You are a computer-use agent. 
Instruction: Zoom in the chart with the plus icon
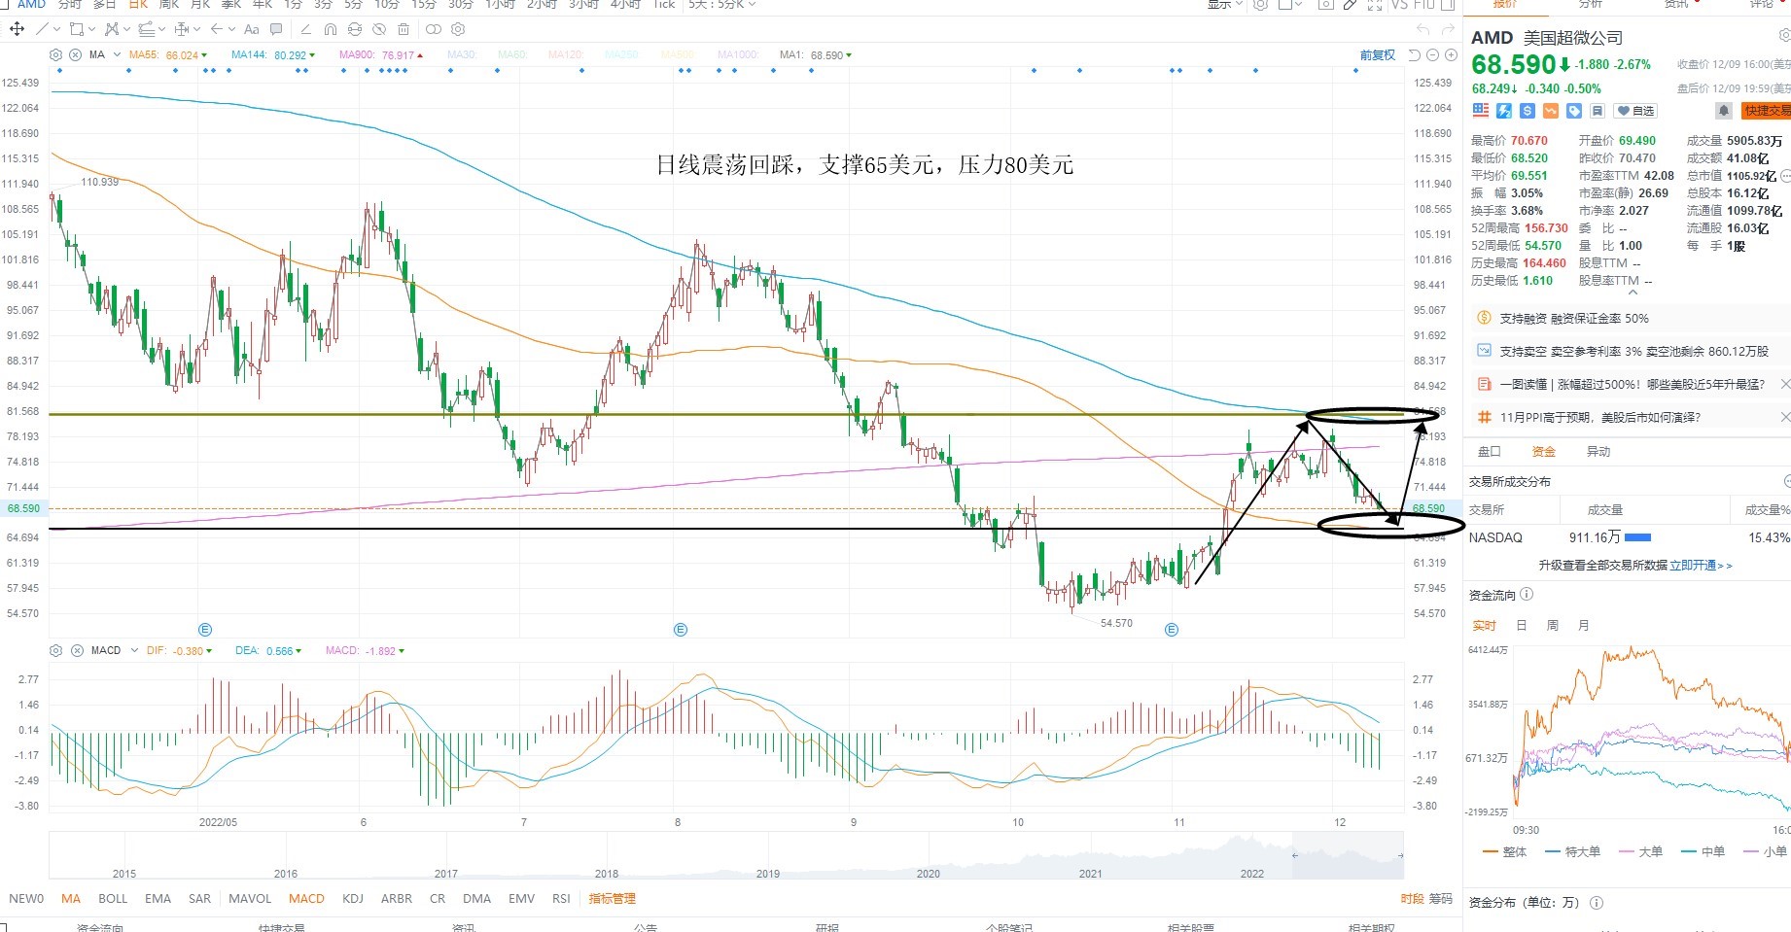point(1451,54)
